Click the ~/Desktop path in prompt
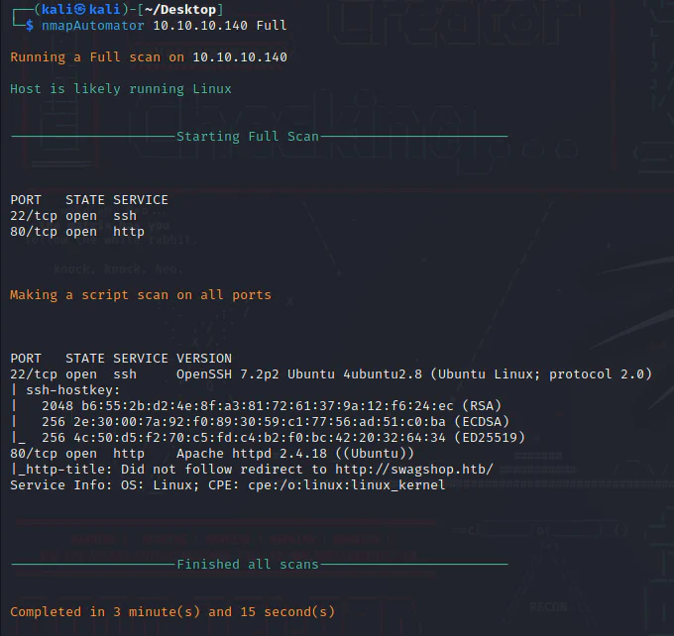This screenshot has height=636, width=674. [180, 10]
